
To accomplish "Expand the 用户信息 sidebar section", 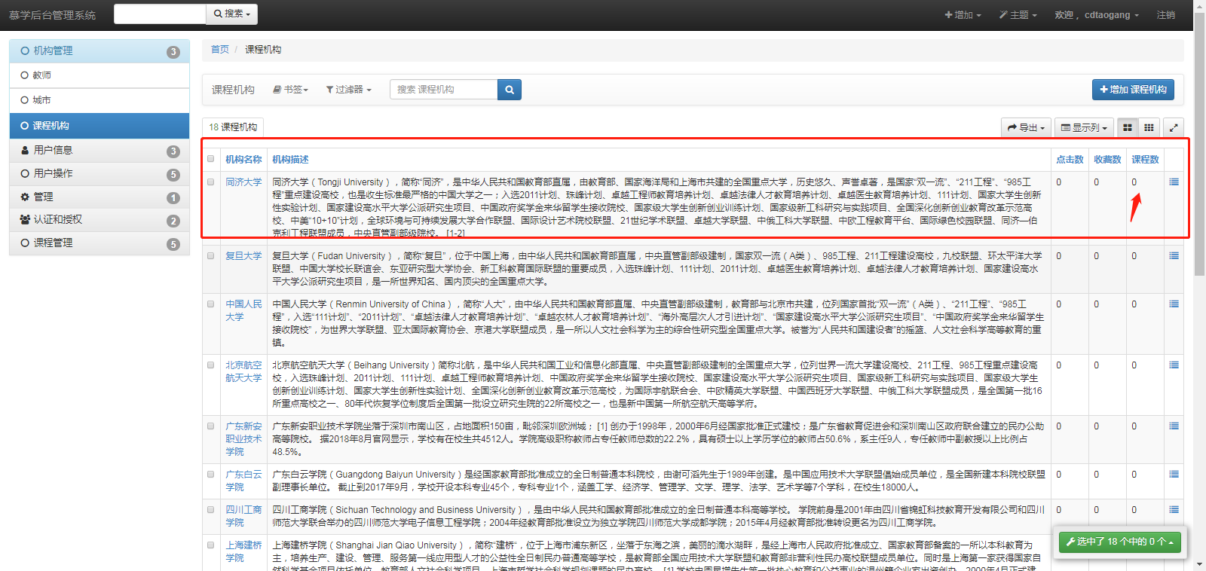I will (99, 151).
